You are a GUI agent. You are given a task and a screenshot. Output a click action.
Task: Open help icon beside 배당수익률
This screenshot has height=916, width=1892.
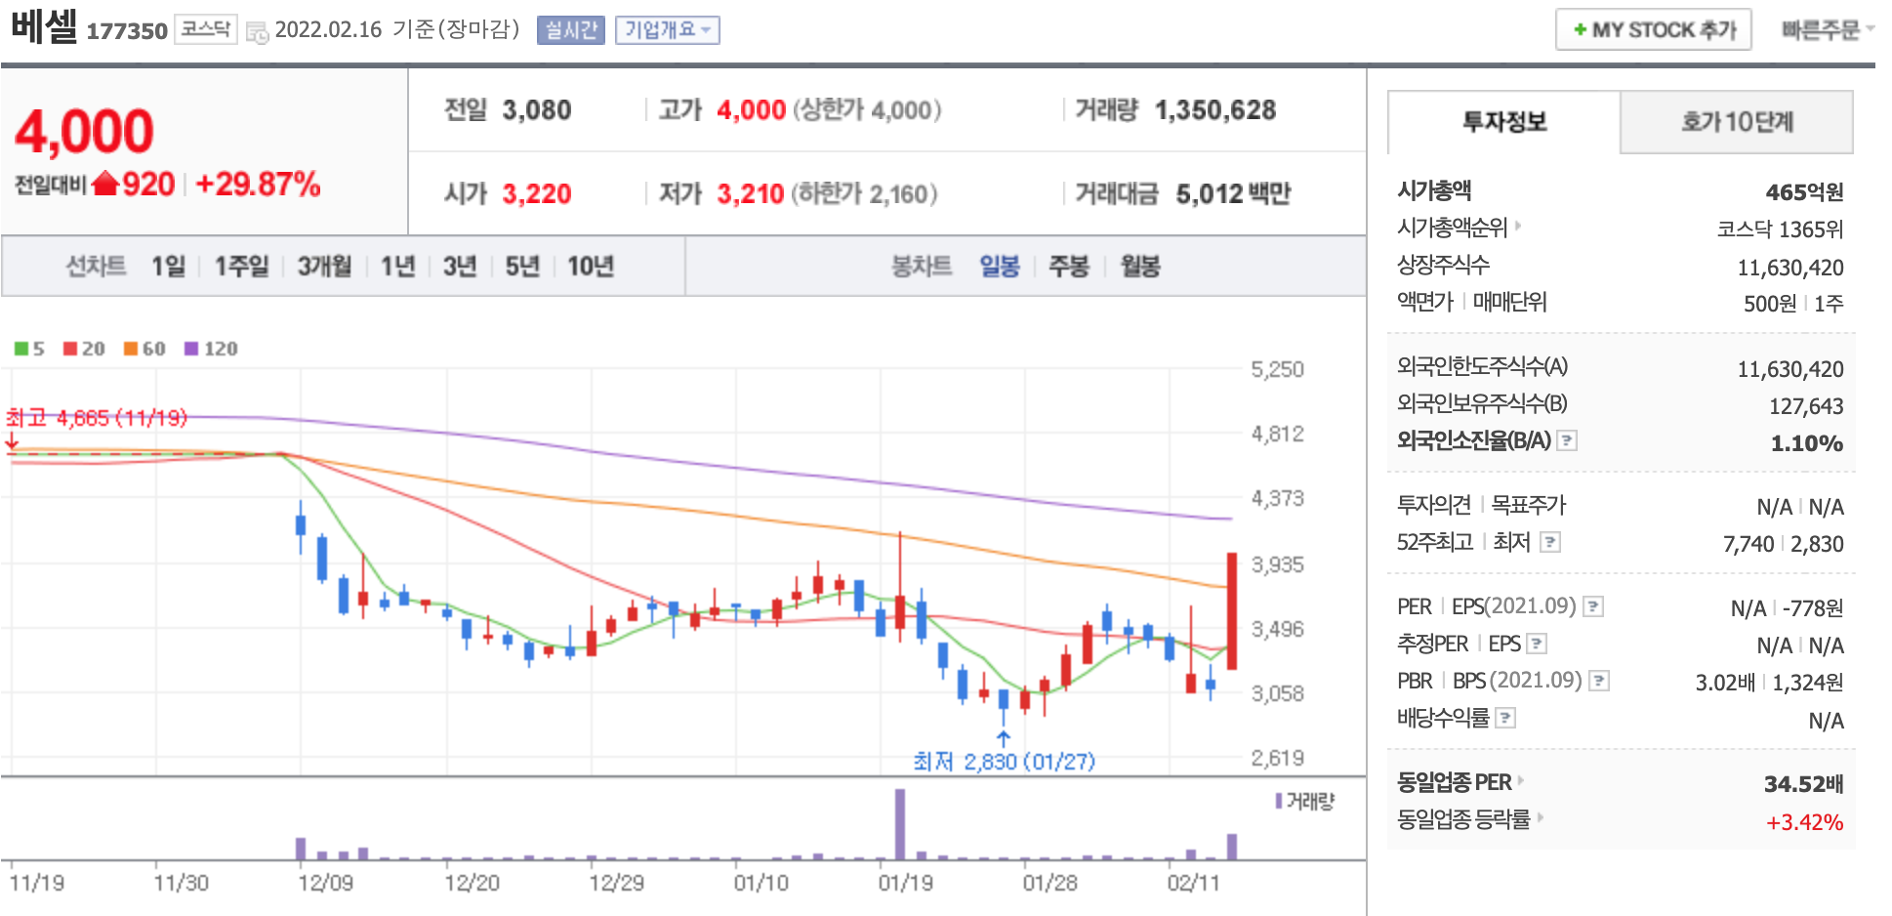pos(1506,719)
